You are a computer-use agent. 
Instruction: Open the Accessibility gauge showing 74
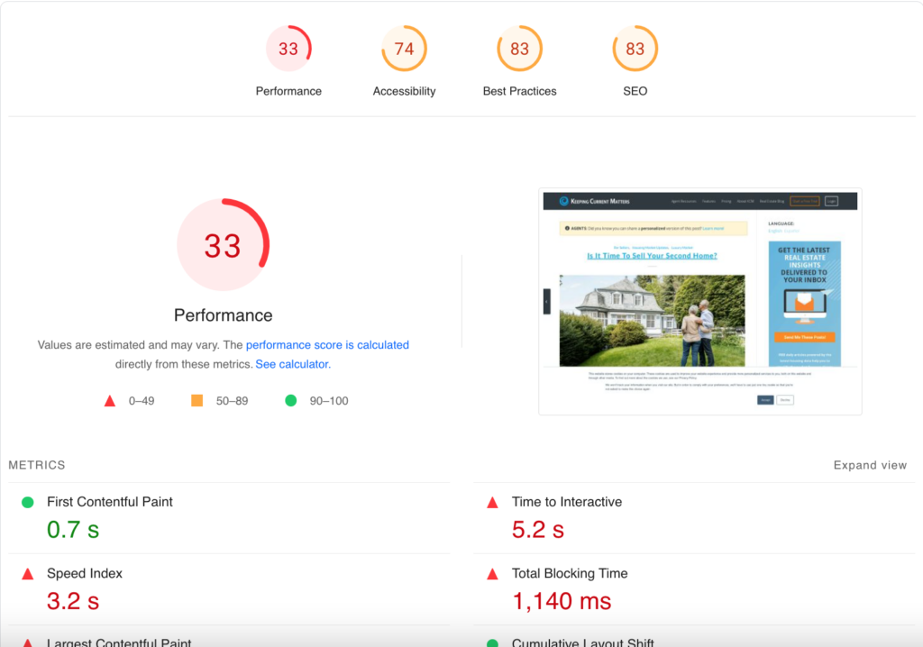[x=404, y=48]
